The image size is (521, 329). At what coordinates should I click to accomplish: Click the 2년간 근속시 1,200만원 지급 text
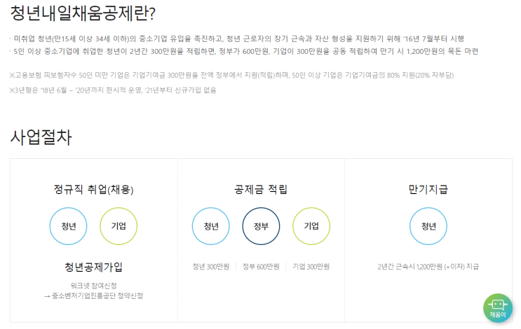(428, 267)
